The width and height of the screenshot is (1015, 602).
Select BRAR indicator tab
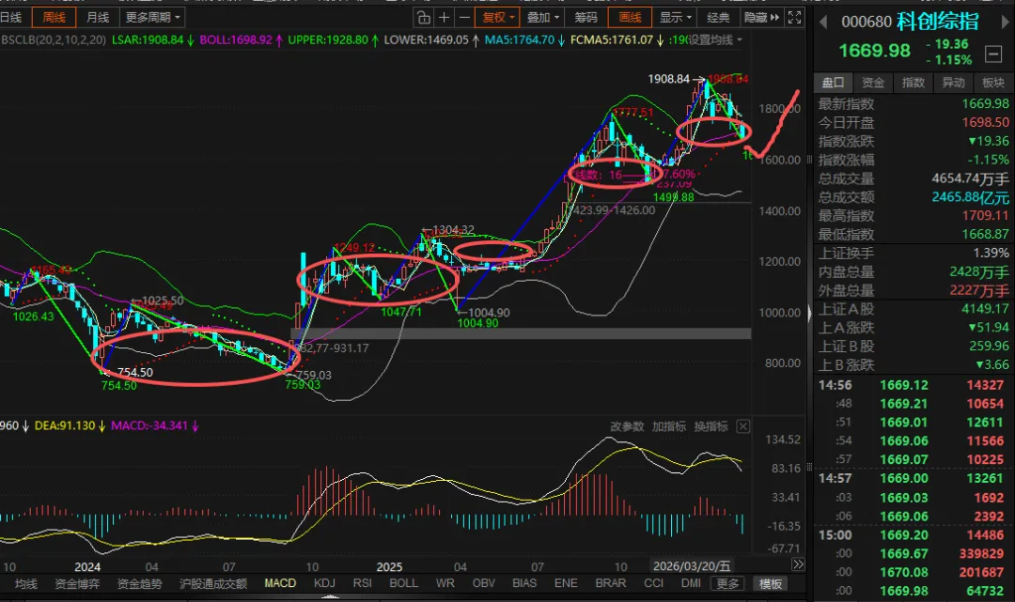pos(611,583)
